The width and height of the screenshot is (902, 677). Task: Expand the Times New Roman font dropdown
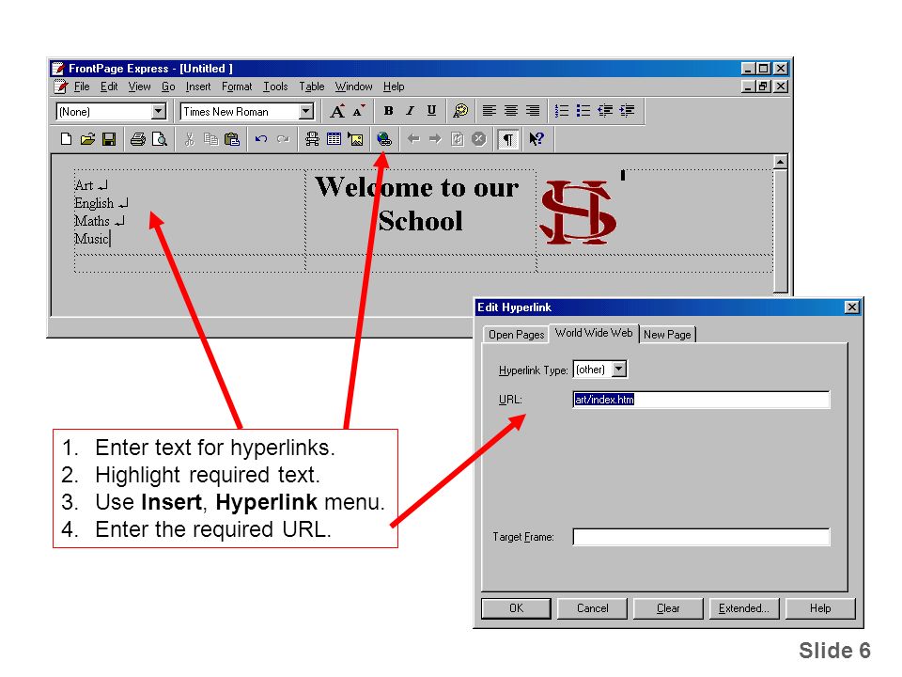pos(306,111)
